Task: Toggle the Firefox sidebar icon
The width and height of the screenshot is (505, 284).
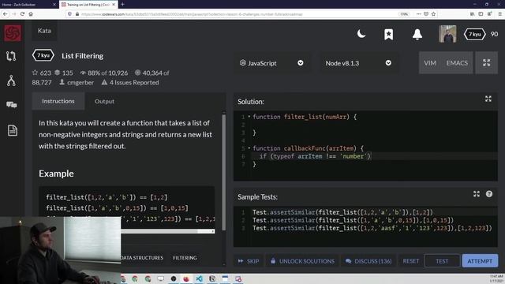Action: pyautogui.click(x=481, y=14)
